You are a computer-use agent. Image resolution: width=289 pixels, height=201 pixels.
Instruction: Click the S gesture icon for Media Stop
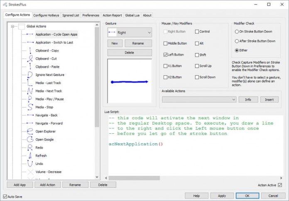(30, 107)
